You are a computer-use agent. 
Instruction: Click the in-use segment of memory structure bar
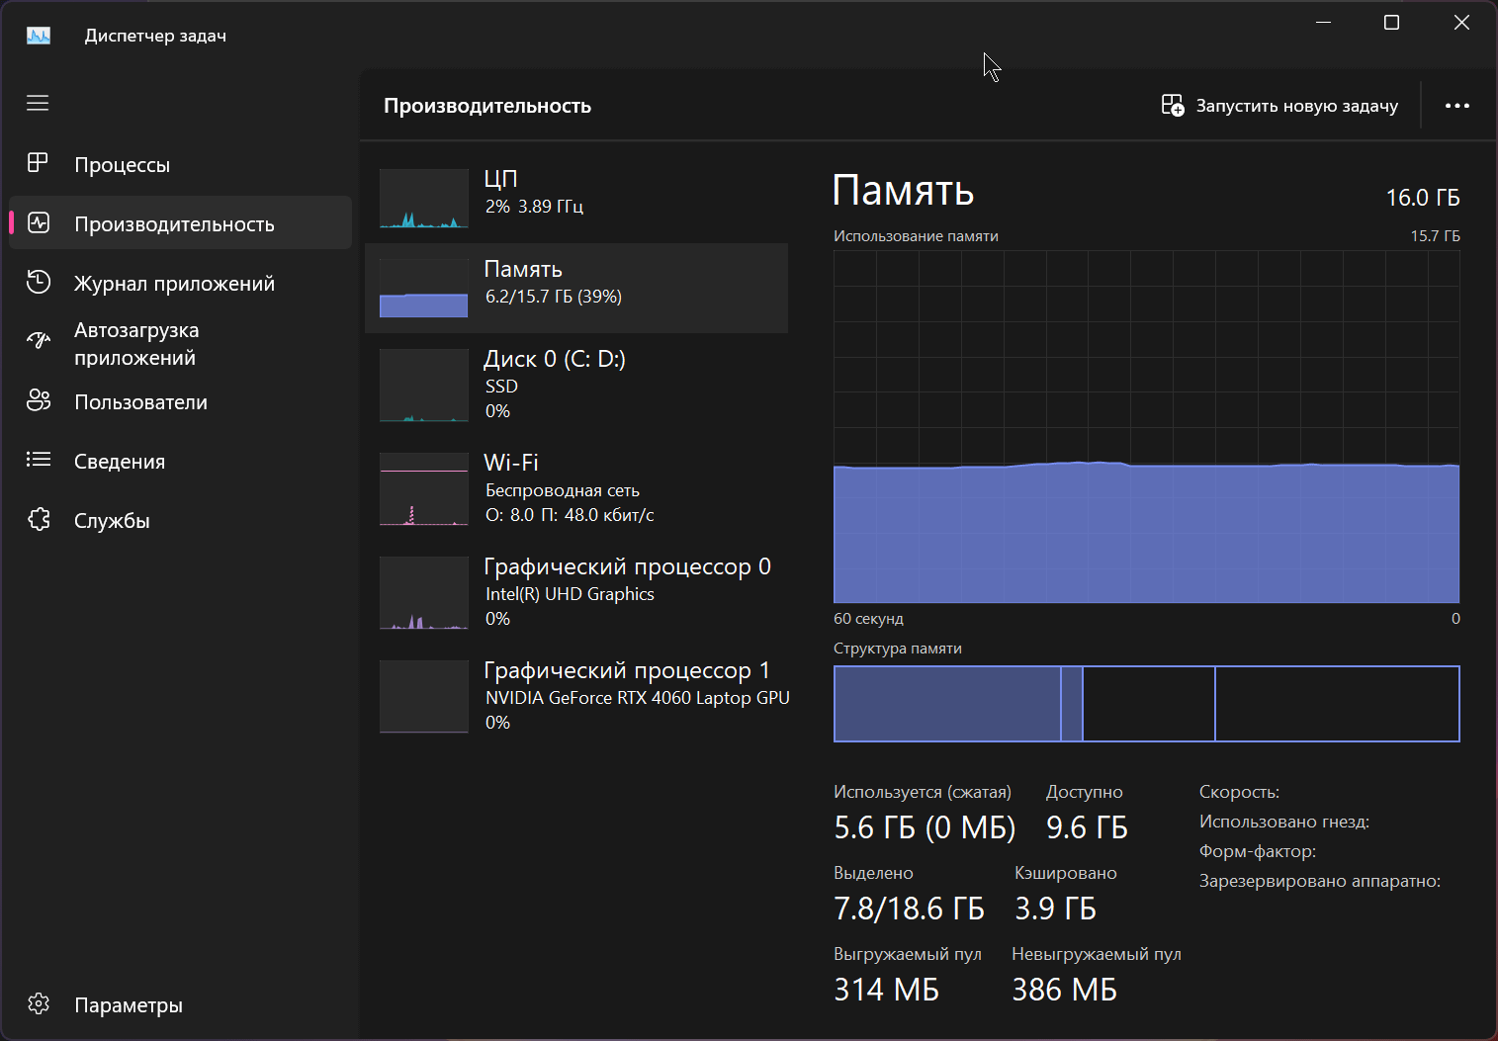tap(947, 704)
